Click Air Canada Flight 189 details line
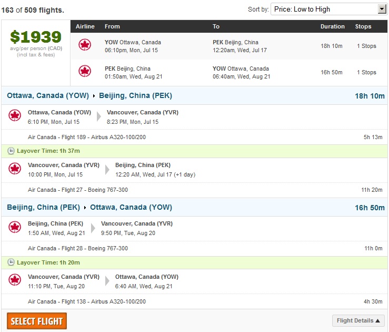The width and height of the screenshot is (389, 332). pyautogui.click(x=87, y=137)
